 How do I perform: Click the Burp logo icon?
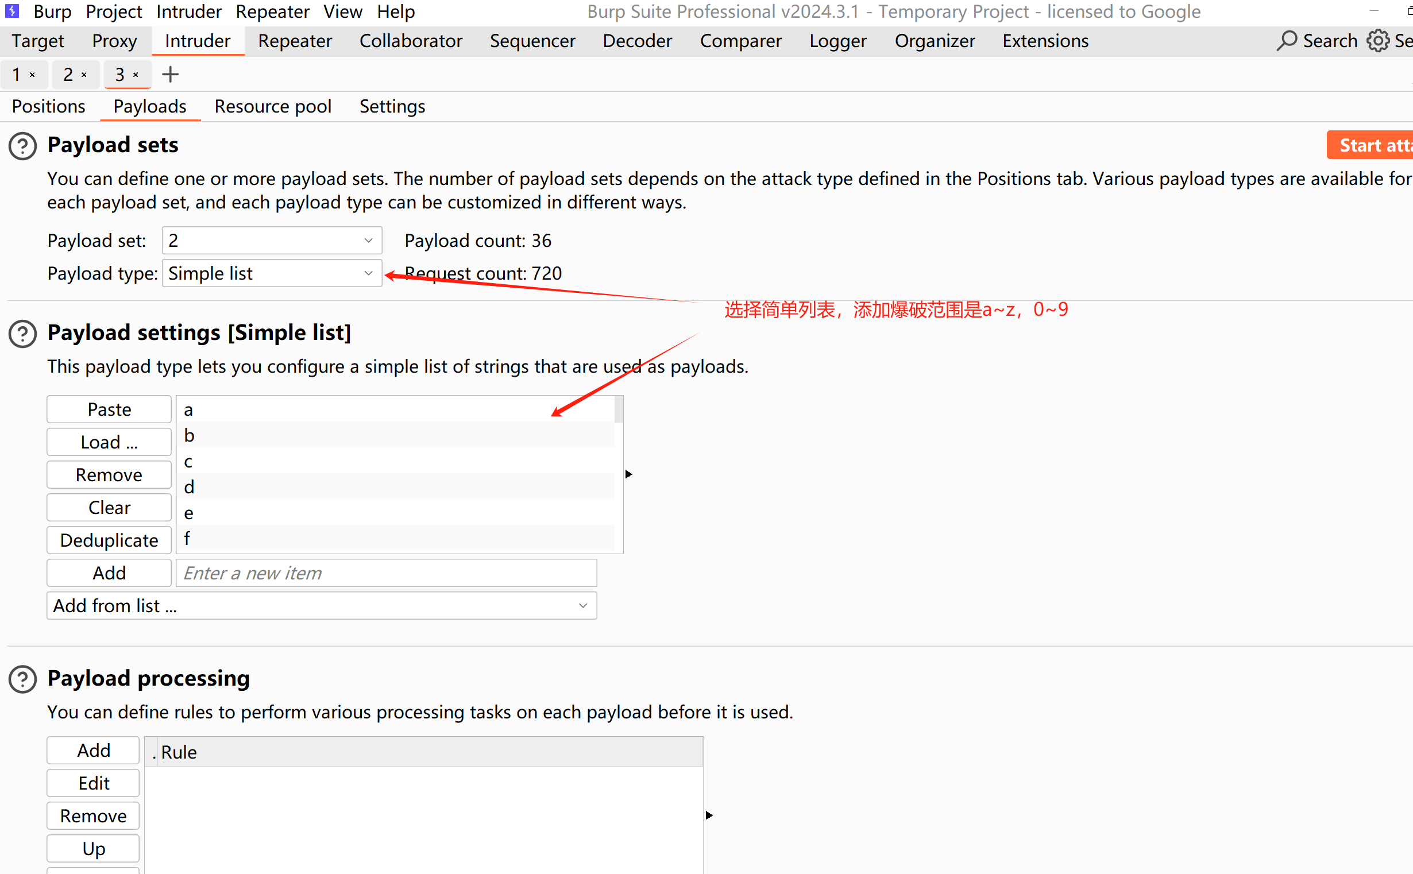[x=12, y=11]
